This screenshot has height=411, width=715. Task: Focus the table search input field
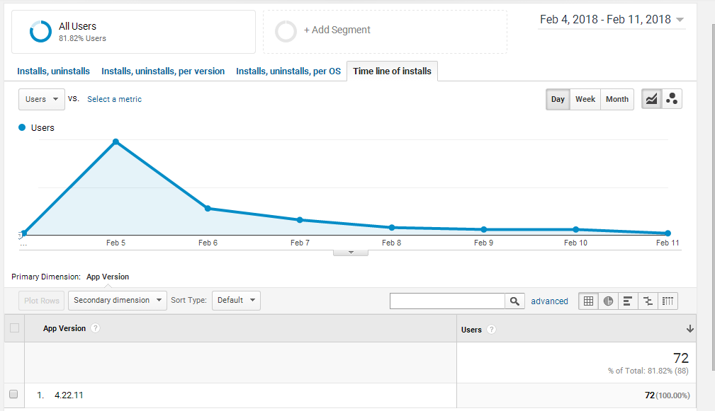click(x=447, y=301)
